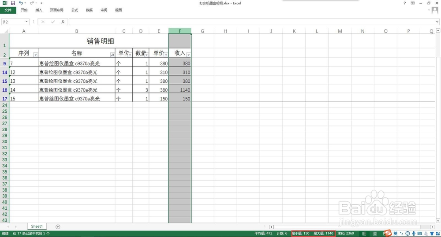Open the 文件 tab
The height and width of the screenshot is (237, 441).
[x=8, y=10]
